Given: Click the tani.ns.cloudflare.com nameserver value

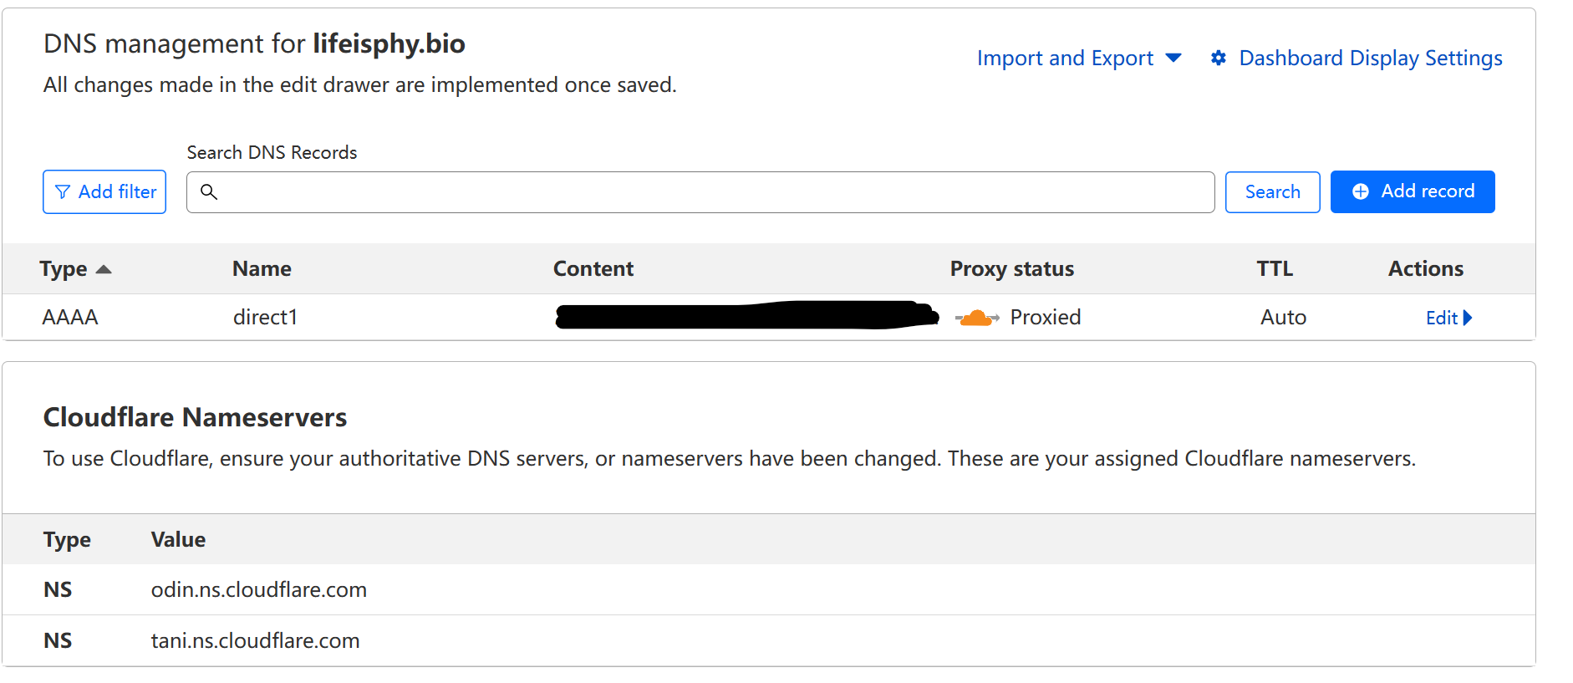Looking at the screenshot, I should tap(255, 640).
